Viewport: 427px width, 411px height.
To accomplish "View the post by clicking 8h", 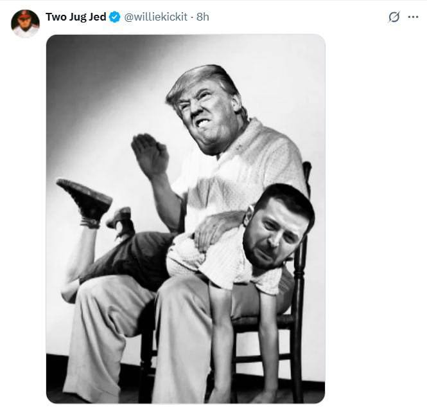I will [x=203, y=17].
